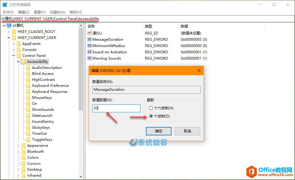Screen dimensions: 295x180
Task: Click the HKEY_CLASSES_ROOT folder icon
Action: (14, 32)
